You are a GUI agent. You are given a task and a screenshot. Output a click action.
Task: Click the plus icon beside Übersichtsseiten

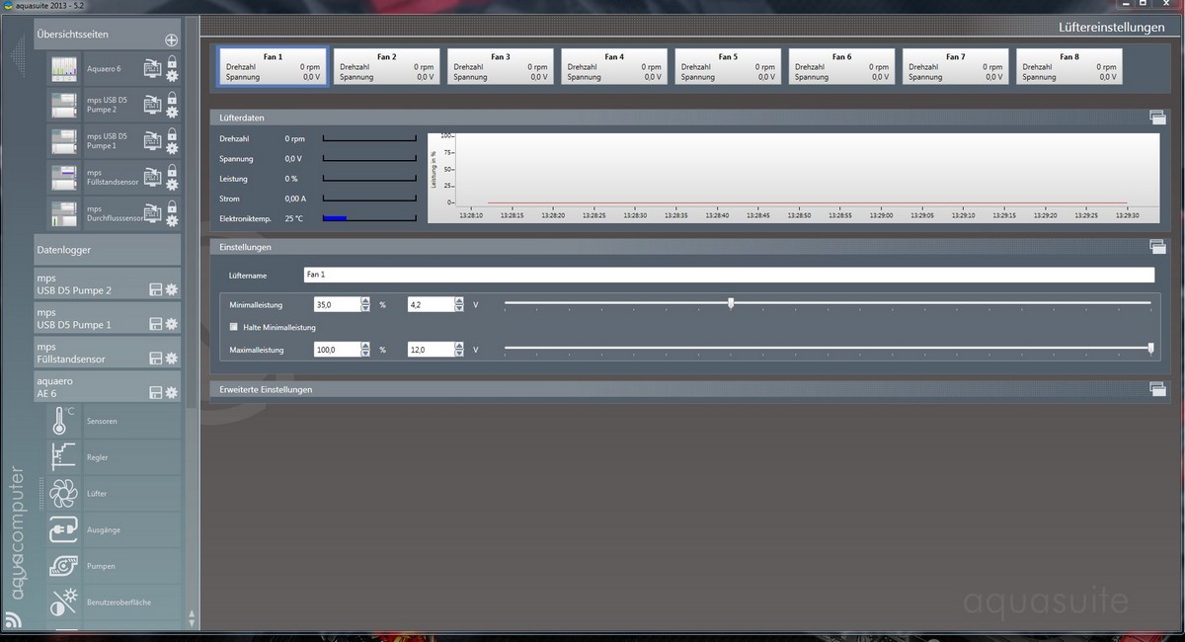(171, 40)
